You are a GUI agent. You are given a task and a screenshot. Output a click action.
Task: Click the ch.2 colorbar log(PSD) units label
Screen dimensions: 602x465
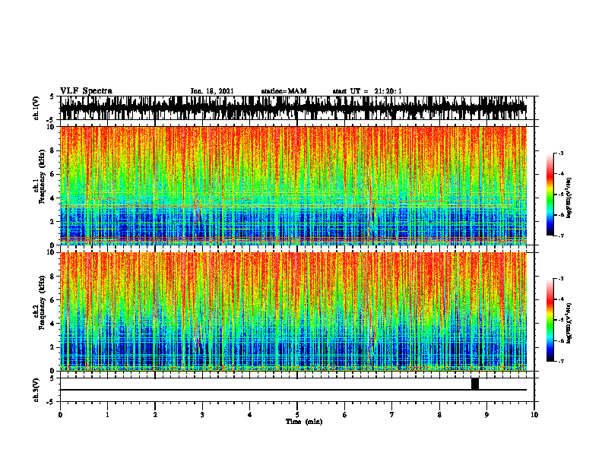pos(570,323)
